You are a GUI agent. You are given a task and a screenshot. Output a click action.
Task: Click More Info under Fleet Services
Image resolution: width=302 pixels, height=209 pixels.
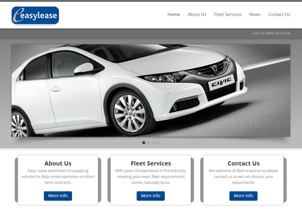pyautogui.click(x=151, y=196)
